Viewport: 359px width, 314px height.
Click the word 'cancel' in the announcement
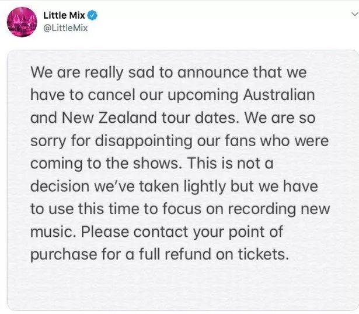(x=111, y=95)
